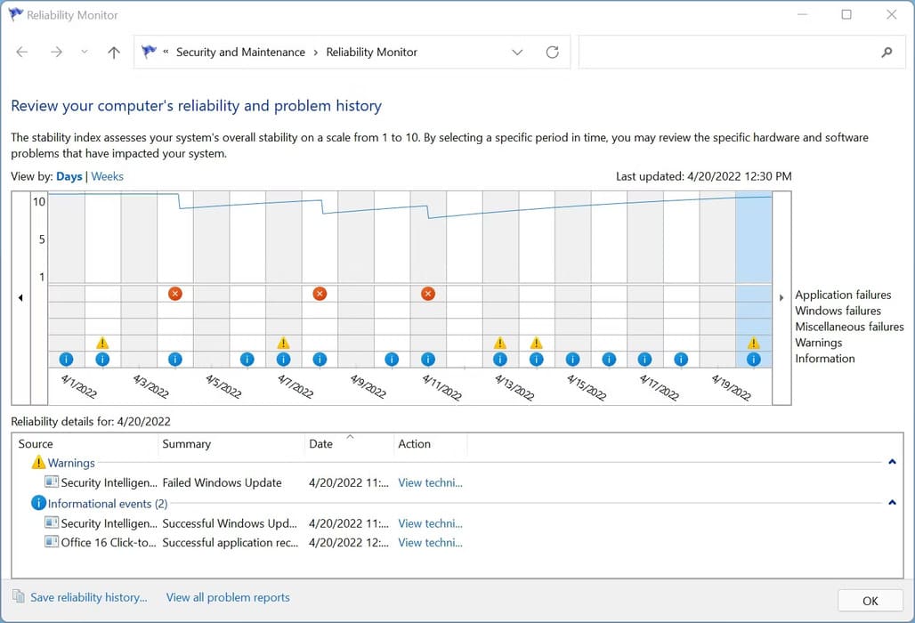Select the warning icon on 4/14/2022
Viewport: 915px width, 623px height.
pyautogui.click(x=537, y=343)
